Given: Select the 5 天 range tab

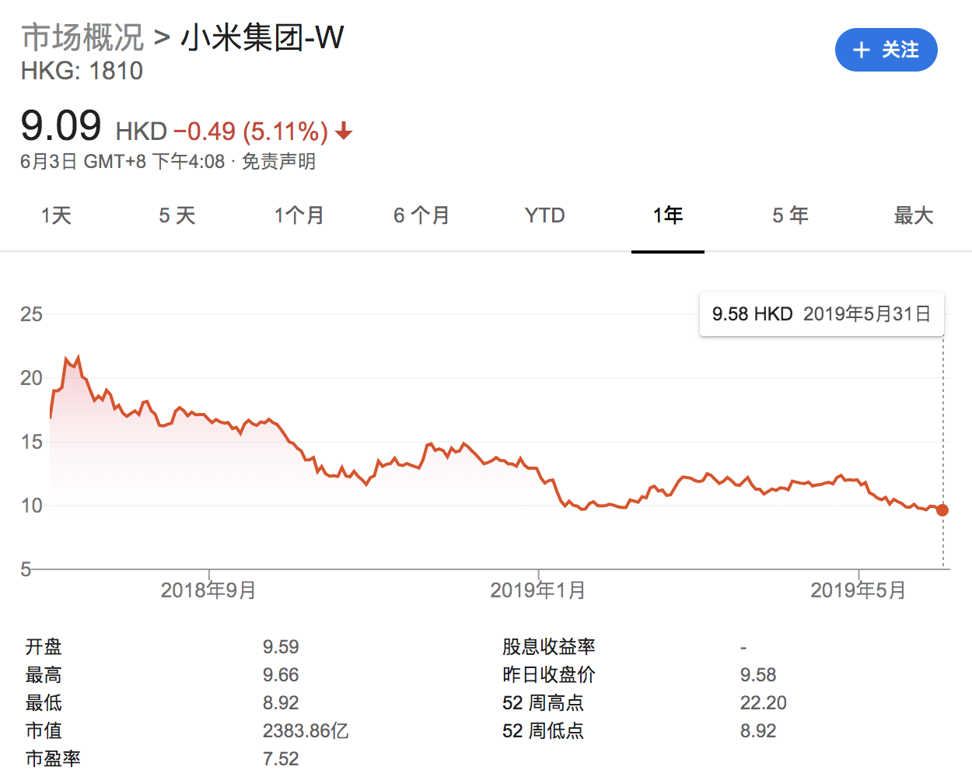Looking at the screenshot, I should click(x=177, y=215).
